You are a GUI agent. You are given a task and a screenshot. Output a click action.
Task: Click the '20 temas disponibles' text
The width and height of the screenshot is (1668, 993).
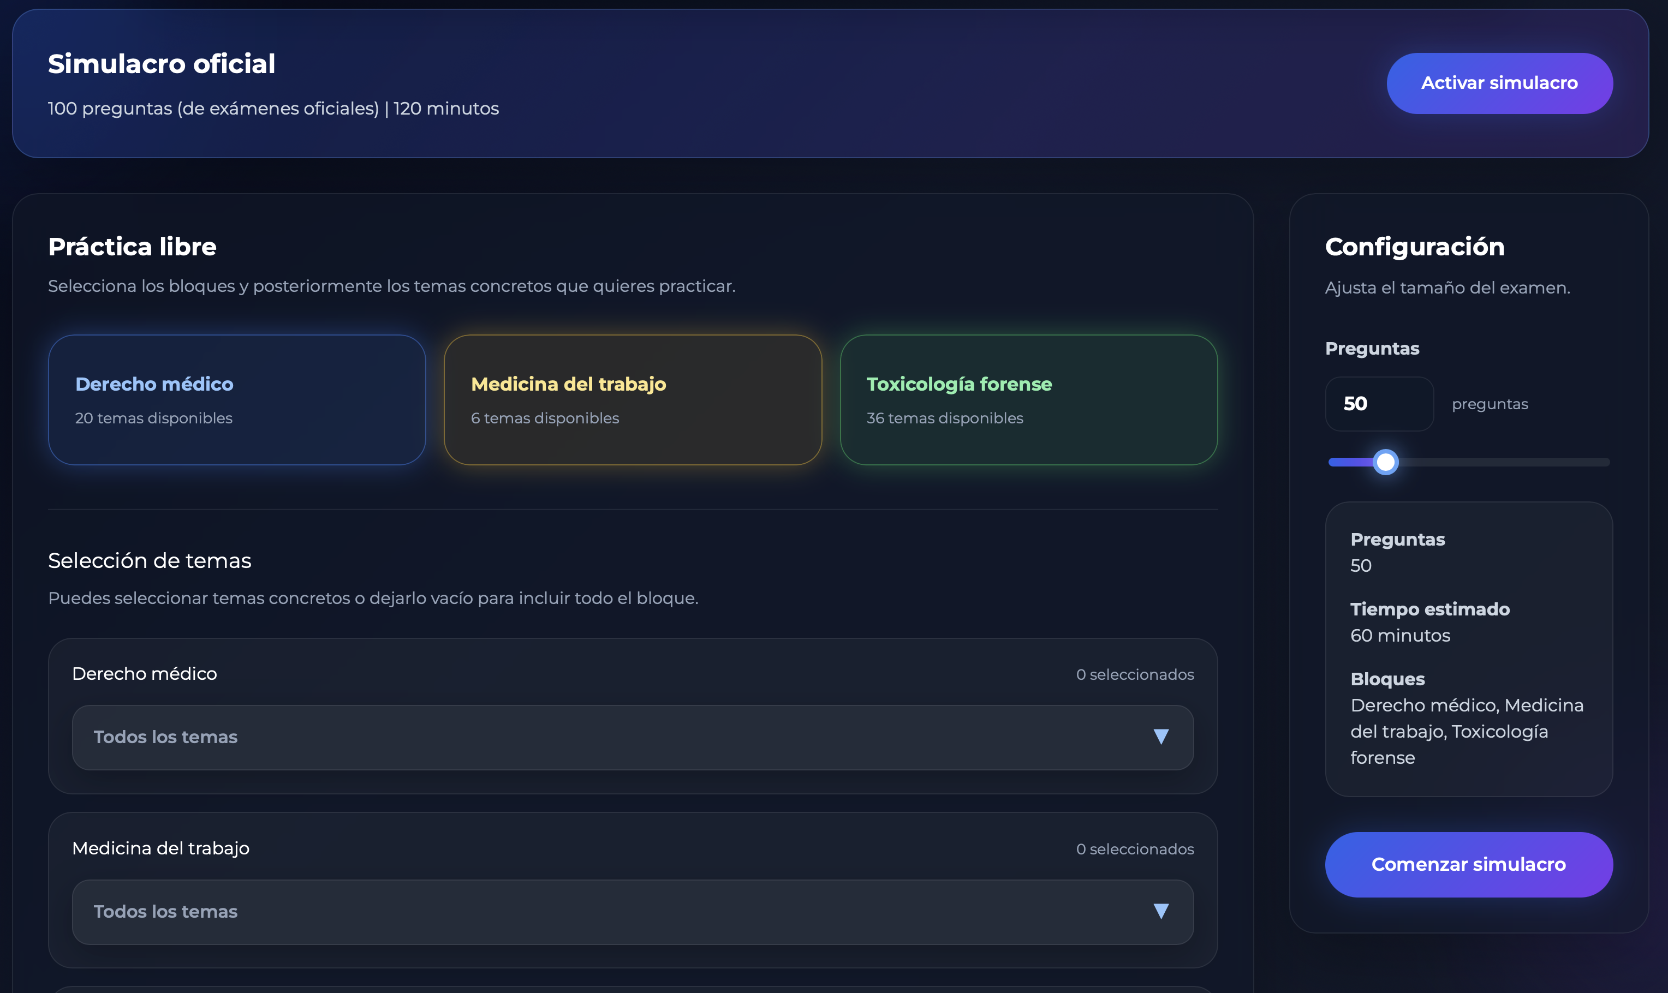click(x=154, y=418)
